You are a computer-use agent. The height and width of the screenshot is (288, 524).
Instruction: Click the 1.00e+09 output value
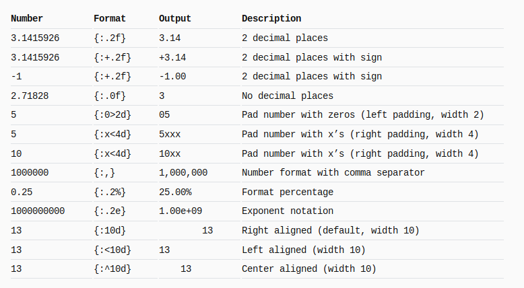[x=181, y=211]
